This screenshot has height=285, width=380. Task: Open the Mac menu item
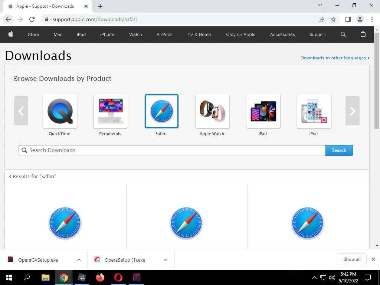[x=58, y=35]
